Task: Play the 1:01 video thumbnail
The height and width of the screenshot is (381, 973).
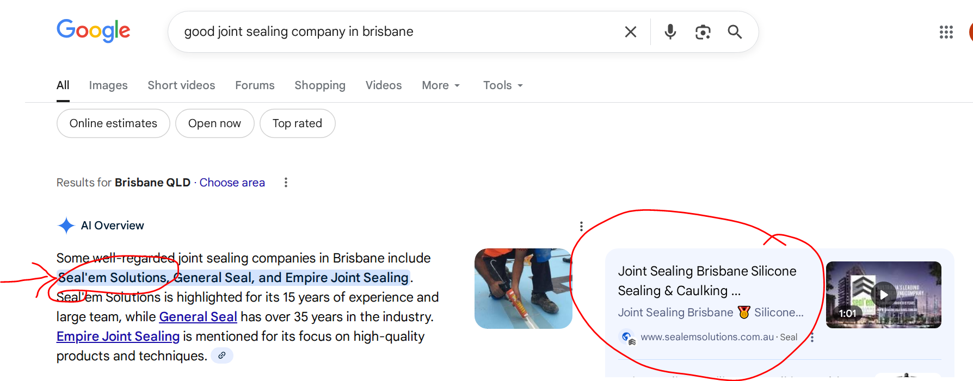Action: point(883,294)
